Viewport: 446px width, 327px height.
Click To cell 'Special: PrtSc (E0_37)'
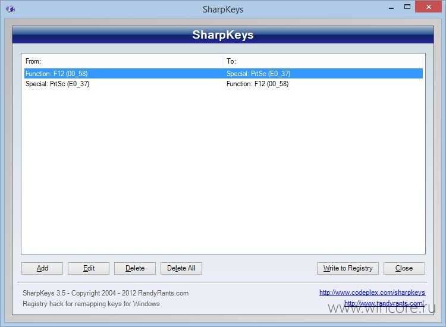pyautogui.click(x=258, y=74)
